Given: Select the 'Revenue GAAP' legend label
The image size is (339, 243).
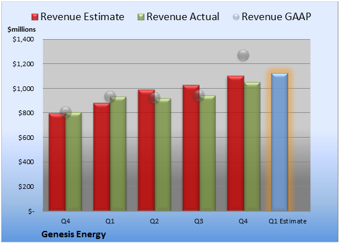Looking at the screenshot, I should coord(276,17).
